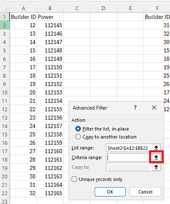The width and height of the screenshot is (170, 204).
Task: Select column A header
Action: point(23,8)
